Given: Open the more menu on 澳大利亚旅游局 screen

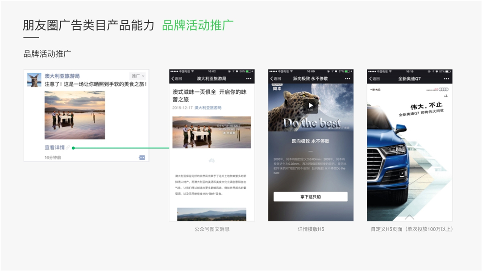Looking at the screenshot, I should 249,79.
